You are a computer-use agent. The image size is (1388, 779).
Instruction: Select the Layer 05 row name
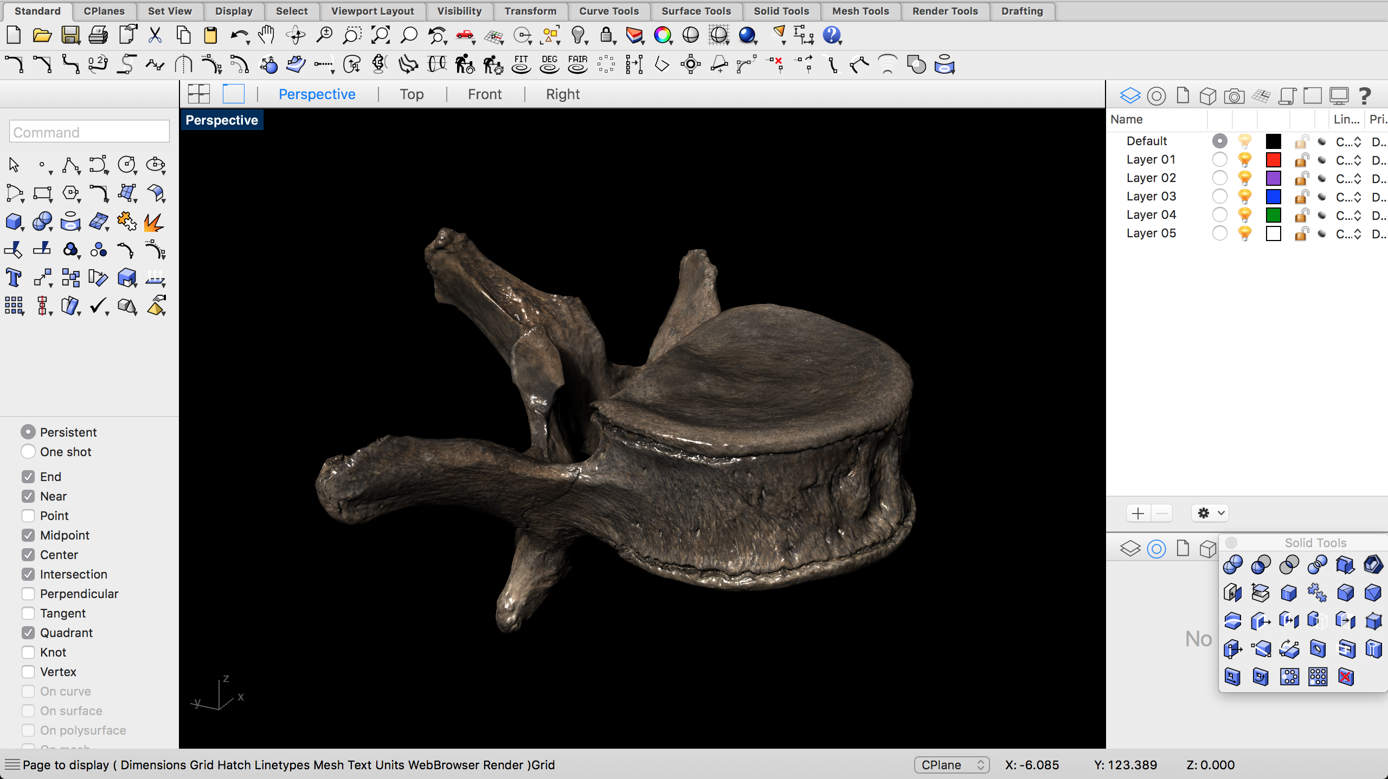pyautogui.click(x=1151, y=233)
